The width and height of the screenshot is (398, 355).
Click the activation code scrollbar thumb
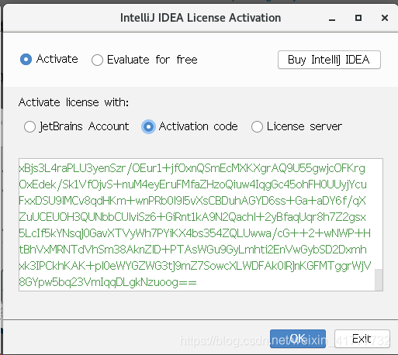(x=379, y=280)
